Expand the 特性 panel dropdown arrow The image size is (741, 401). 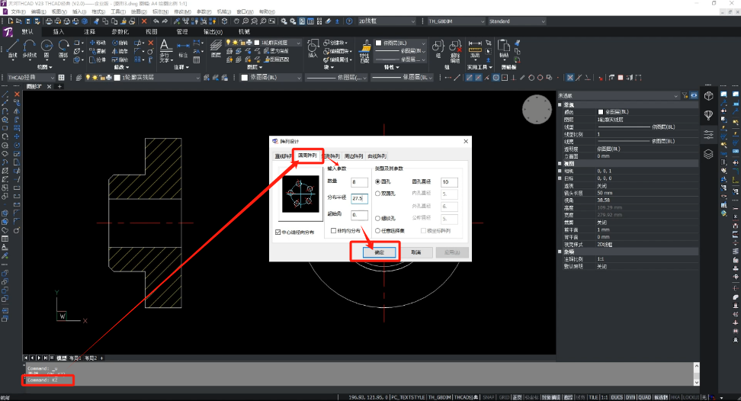[397, 67]
